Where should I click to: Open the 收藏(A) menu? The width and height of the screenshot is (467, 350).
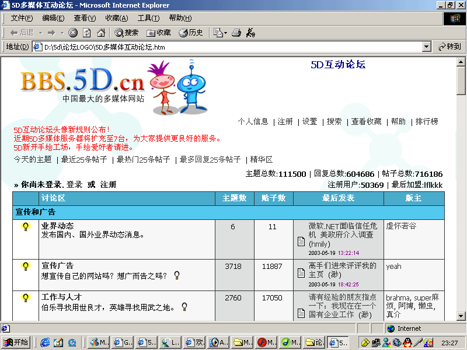click(x=116, y=18)
